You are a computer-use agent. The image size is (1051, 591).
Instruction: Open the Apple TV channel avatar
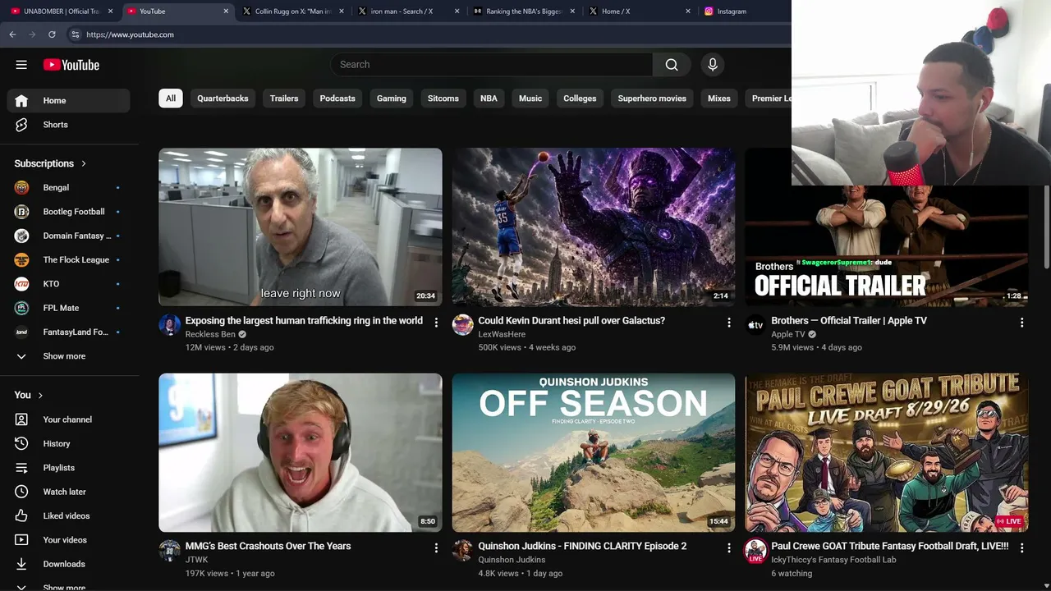[x=755, y=325]
